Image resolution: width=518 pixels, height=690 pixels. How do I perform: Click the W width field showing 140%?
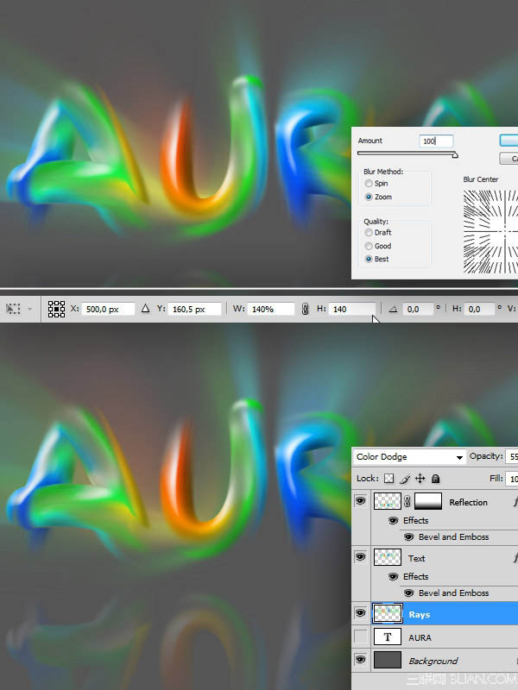pos(270,309)
